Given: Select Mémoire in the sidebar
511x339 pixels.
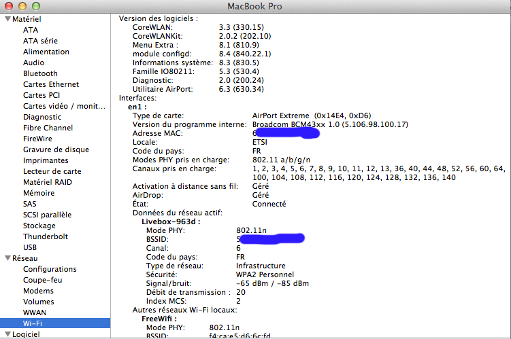Looking at the screenshot, I should point(39,193).
